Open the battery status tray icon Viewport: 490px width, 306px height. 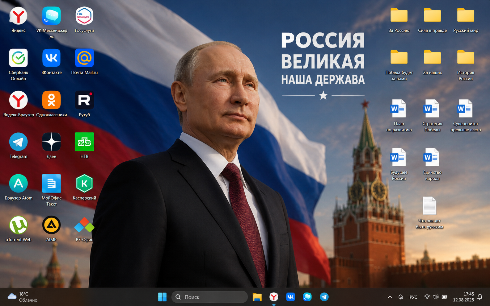pyautogui.click(x=445, y=297)
